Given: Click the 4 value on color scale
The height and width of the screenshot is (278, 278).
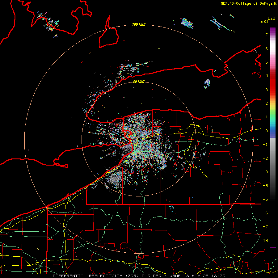Looking at the screenshot, I should [x=267, y=76].
